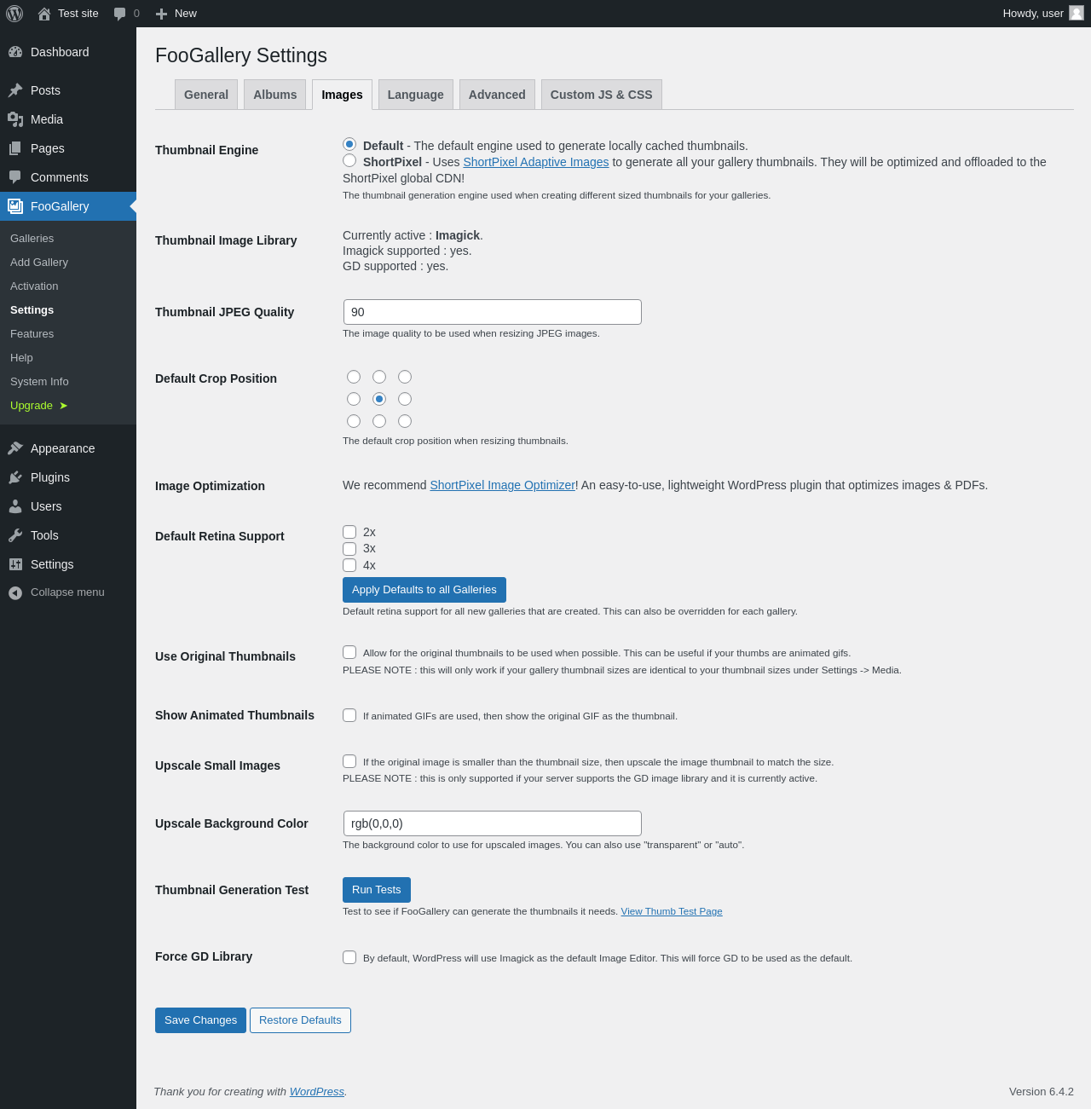This screenshot has height=1109, width=1091.
Task: Open Features submenu item
Action: (x=68, y=334)
